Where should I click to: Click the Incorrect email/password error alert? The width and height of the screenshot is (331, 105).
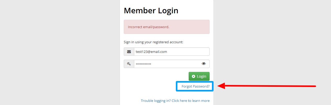pyautogui.click(x=167, y=27)
